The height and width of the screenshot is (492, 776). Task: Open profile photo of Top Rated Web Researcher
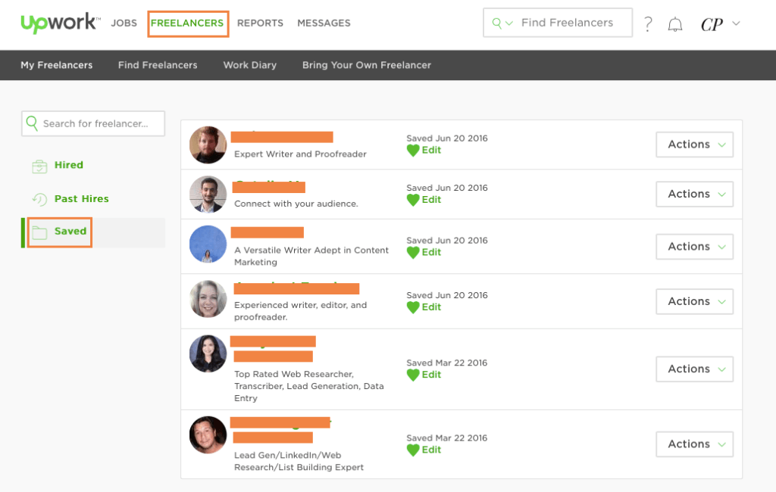pyautogui.click(x=208, y=353)
